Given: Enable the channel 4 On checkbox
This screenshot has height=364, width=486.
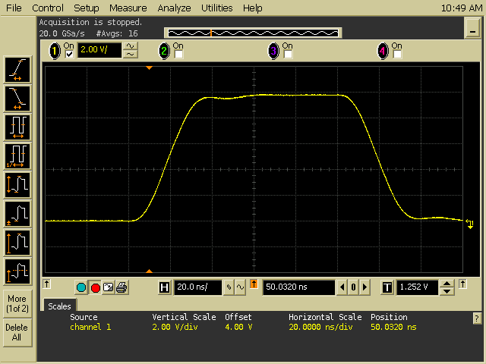Looking at the screenshot, I should 397,55.
